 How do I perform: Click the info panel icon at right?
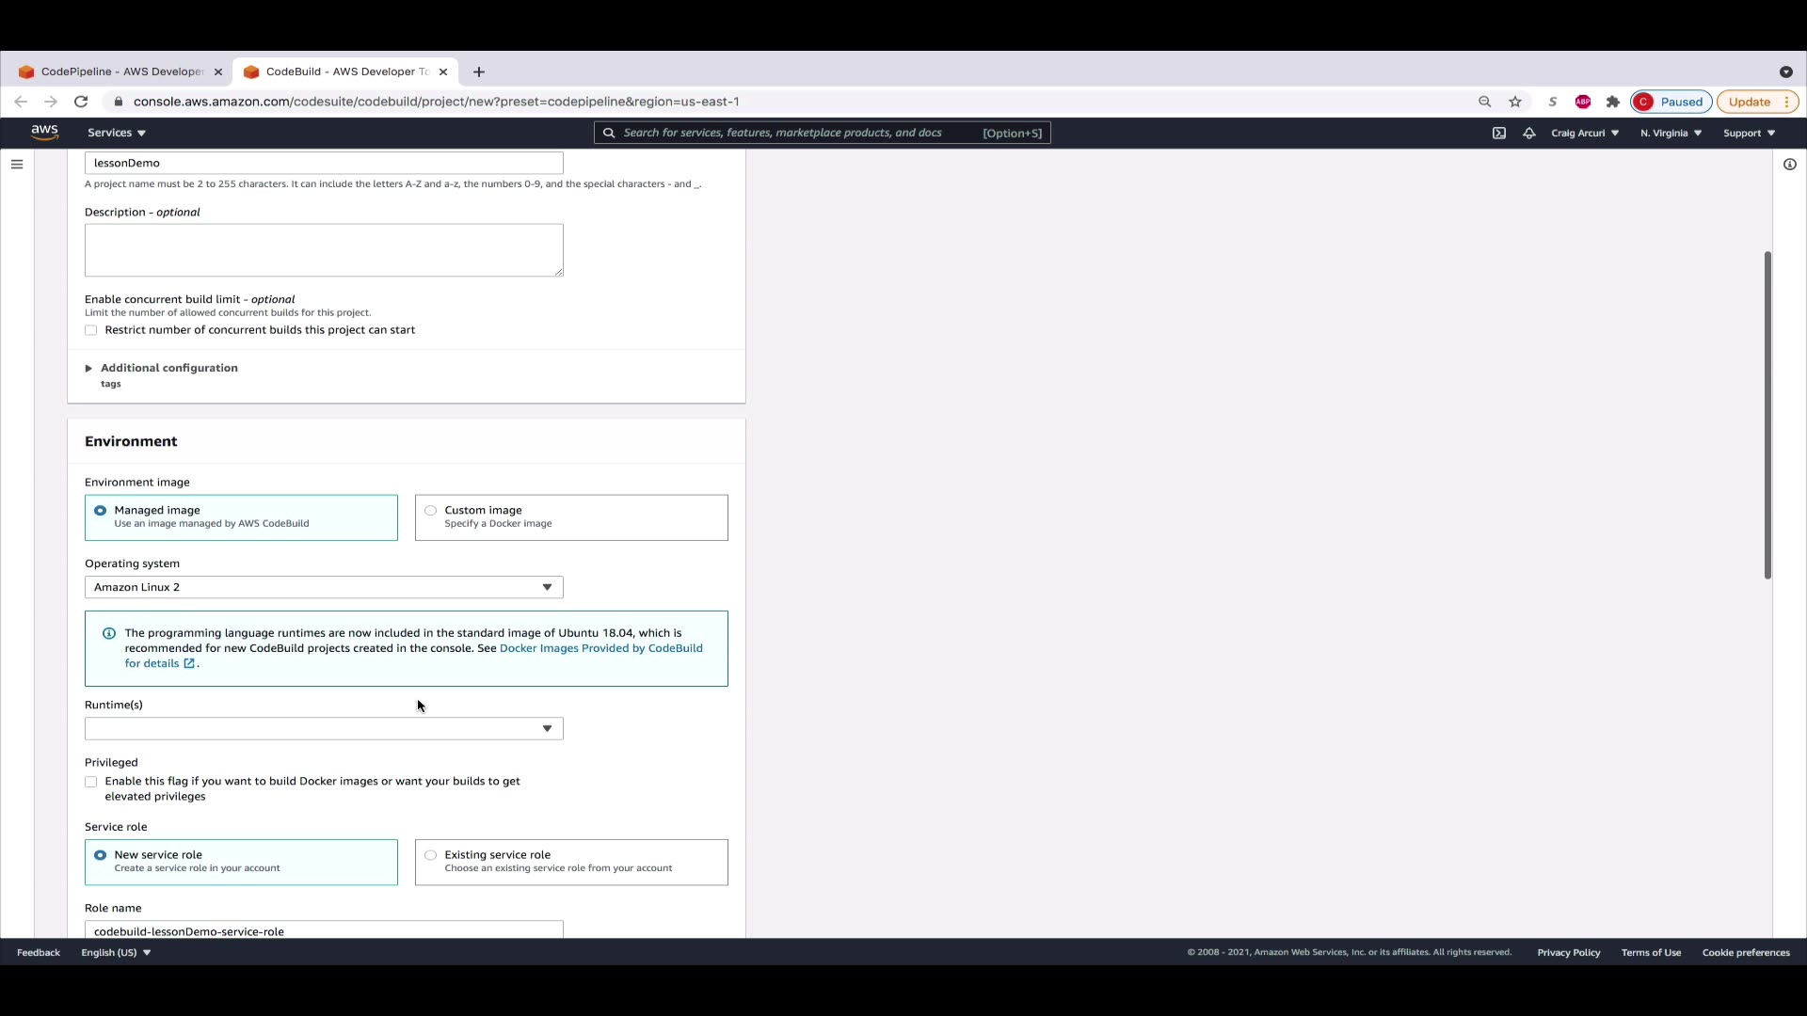(1790, 164)
